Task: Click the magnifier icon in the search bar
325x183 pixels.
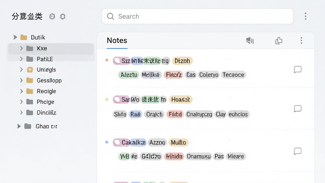Action: 110,17
